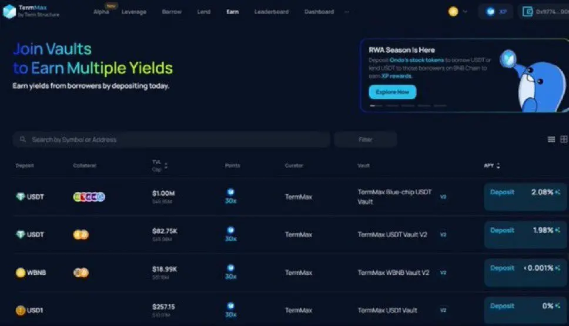This screenshot has width=569, height=326.
Task: Follow the XP rewards link in banner
Action: 396,76
